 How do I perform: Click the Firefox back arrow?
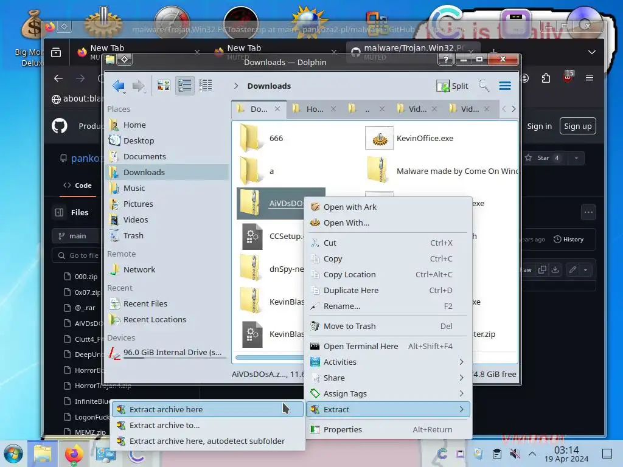[x=58, y=78]
